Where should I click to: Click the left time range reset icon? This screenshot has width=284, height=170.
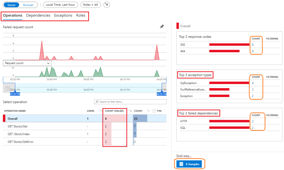[x=8, y=88]
